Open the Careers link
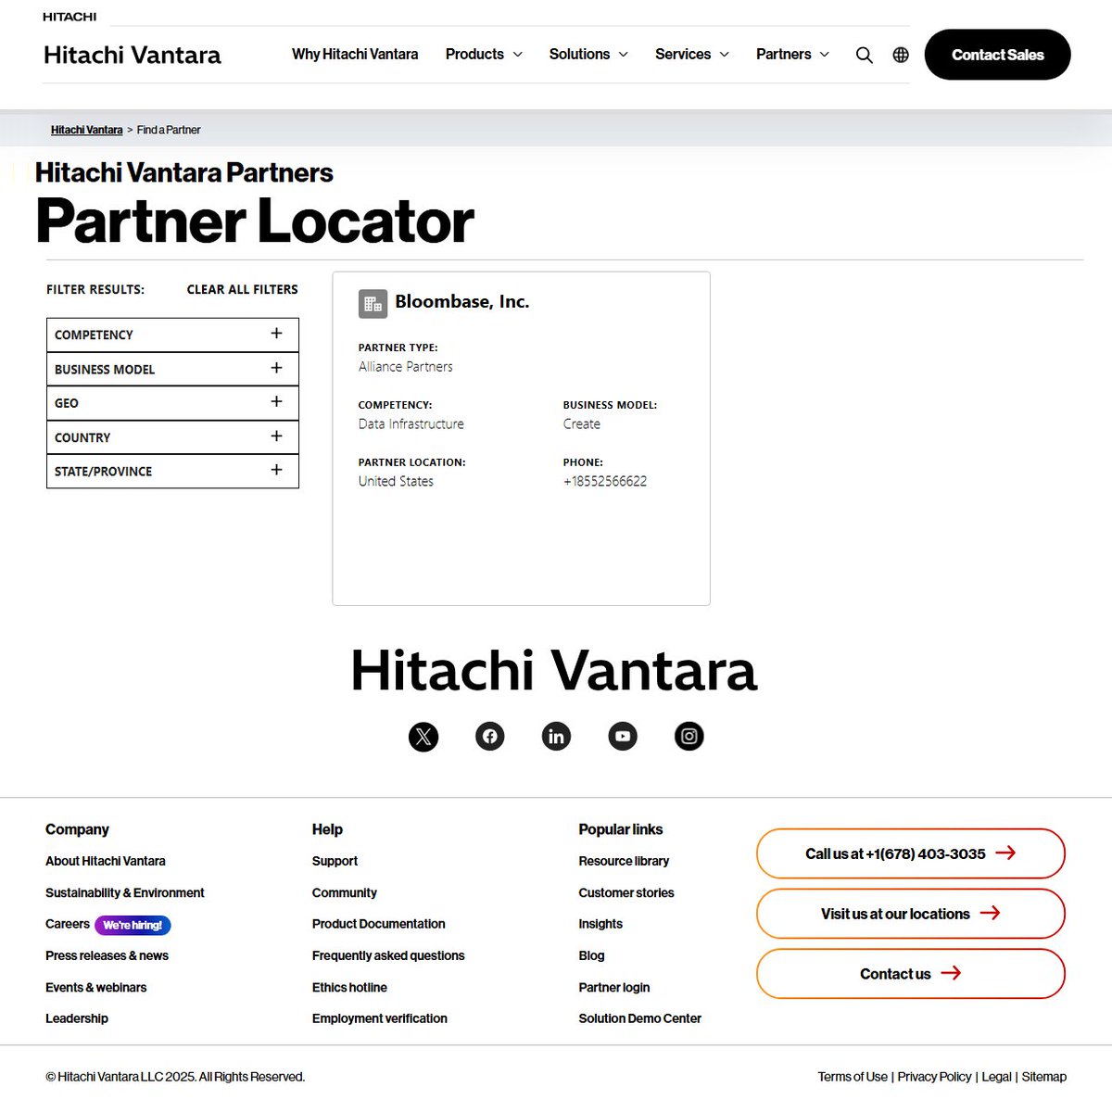 click(x=68, y=924)
